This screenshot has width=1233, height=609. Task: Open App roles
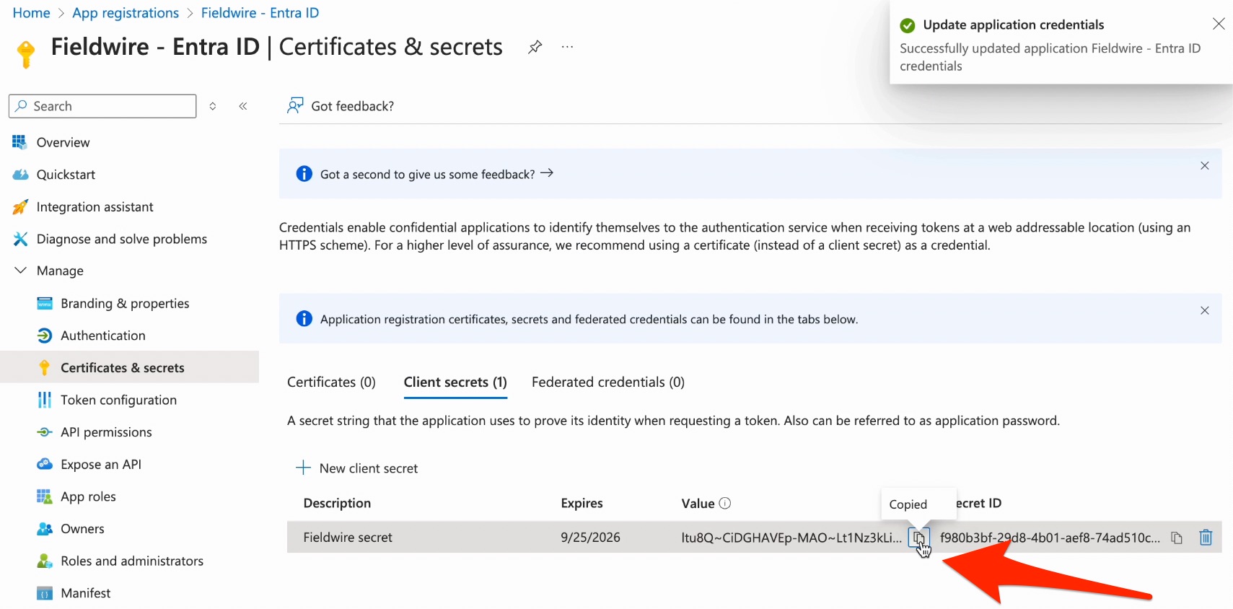pos(88,496)
